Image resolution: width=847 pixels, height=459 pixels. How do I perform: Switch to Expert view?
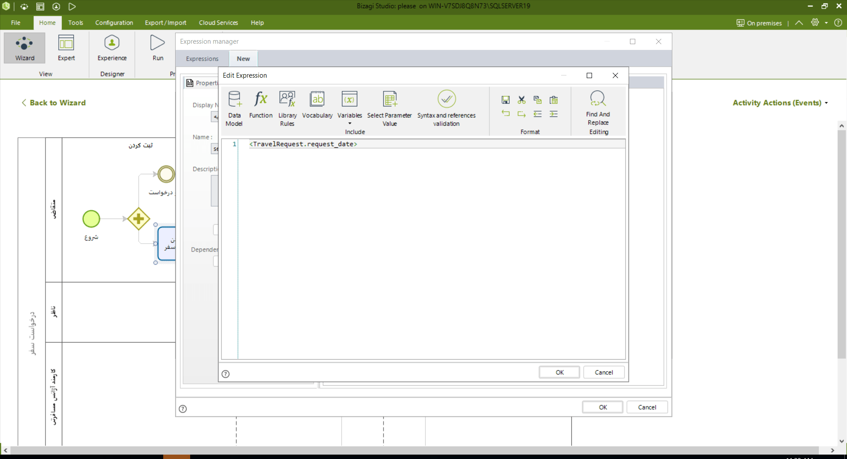tap(66, 48)
